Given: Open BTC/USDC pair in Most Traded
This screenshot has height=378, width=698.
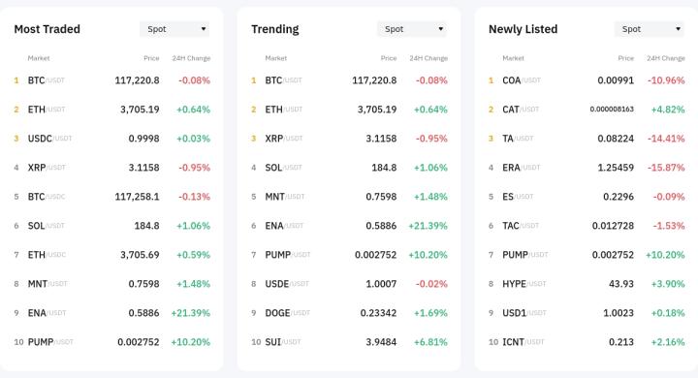Looking at the screenshot, I should (x=111, y=197).
